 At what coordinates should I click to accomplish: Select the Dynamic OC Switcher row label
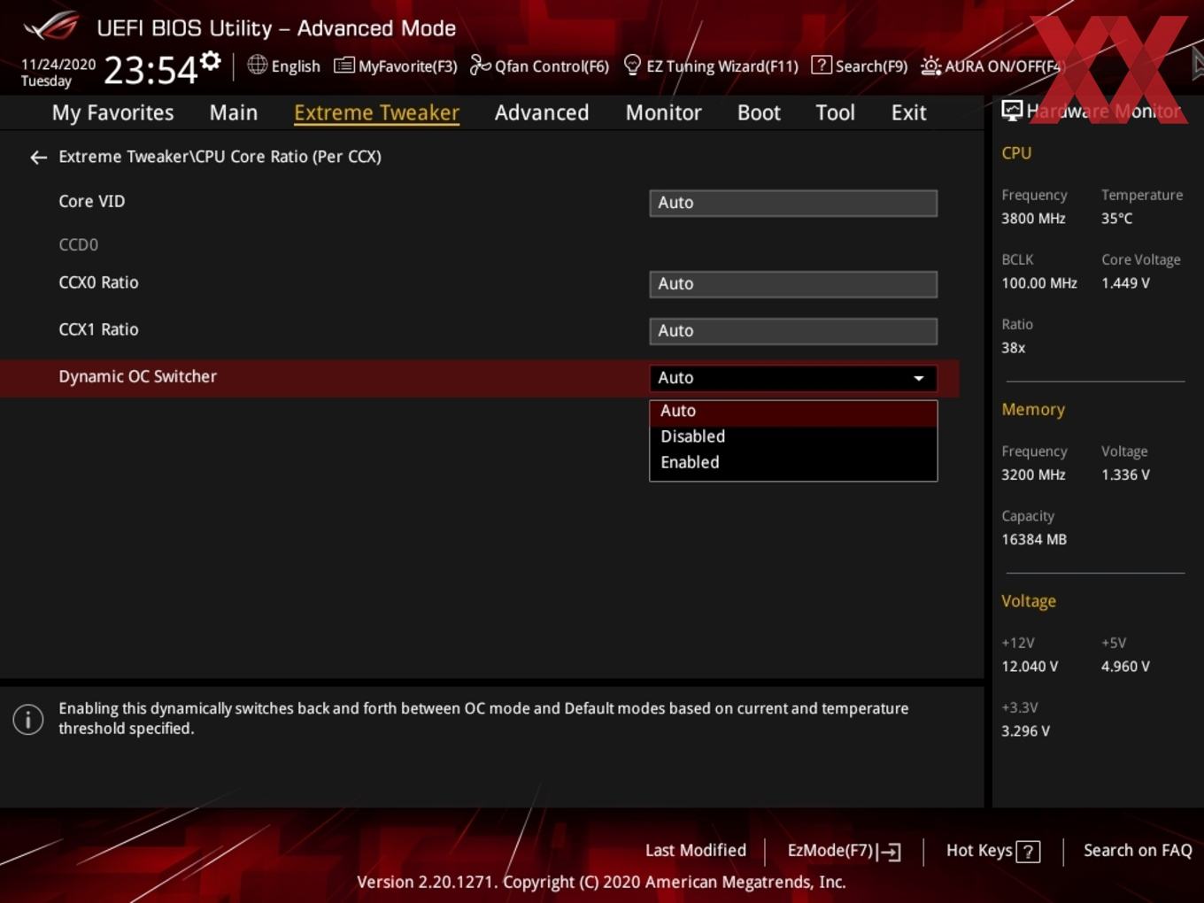137,376
